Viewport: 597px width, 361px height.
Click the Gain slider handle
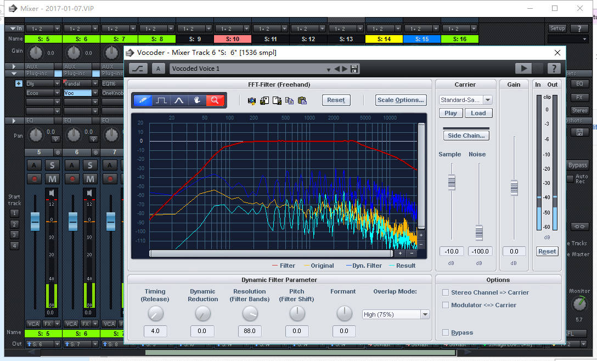point(514,188)
